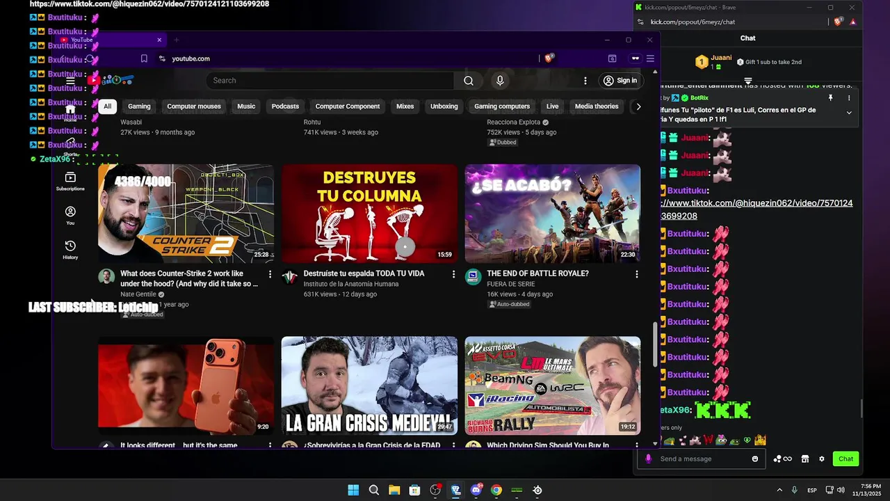Open Counter Strike 2 video thumbnail
Viewport: 890px width, 501px height.
click(x=186, y=214)
